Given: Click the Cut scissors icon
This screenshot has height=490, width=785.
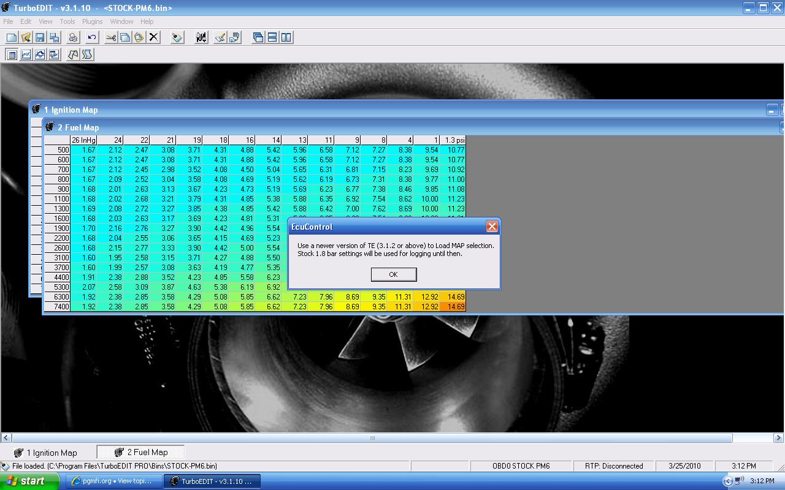Looking at the screenshot, I should click(x=111, y=38).
